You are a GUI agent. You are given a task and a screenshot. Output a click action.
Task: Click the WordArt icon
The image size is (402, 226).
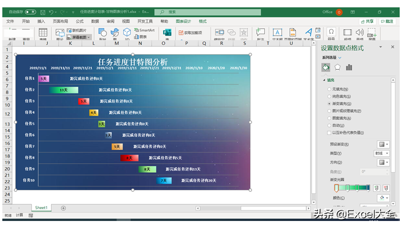(309, 32)
